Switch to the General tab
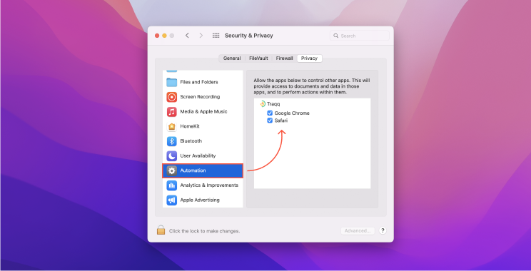The width and height of the screenshot is (531, 271). tap(232, 58)
